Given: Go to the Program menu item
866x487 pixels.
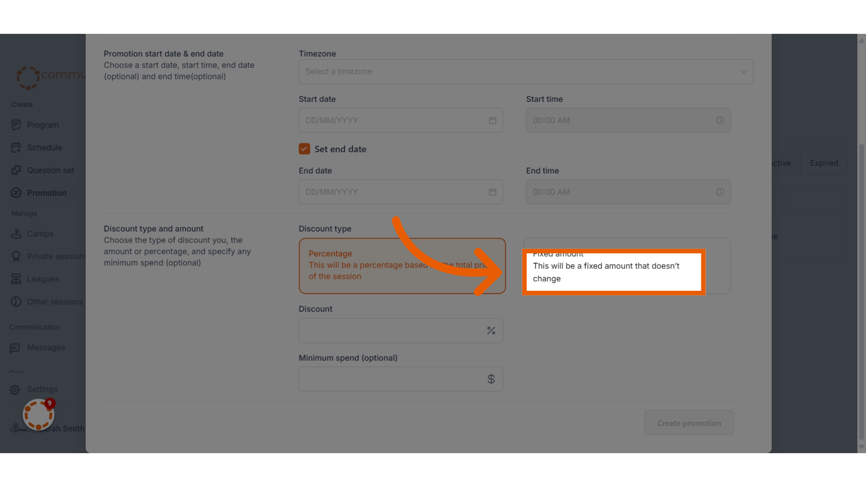Looking at the screenshot, I should pos(43,125).
